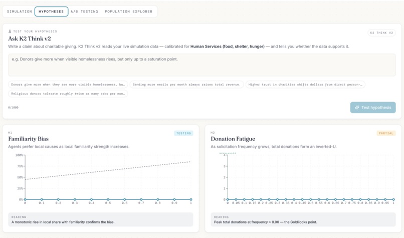Click the sparkle icon on Test hypothesis
This screenshot has height=238, width=404.
pyautogui.click(x=357, y=107)
